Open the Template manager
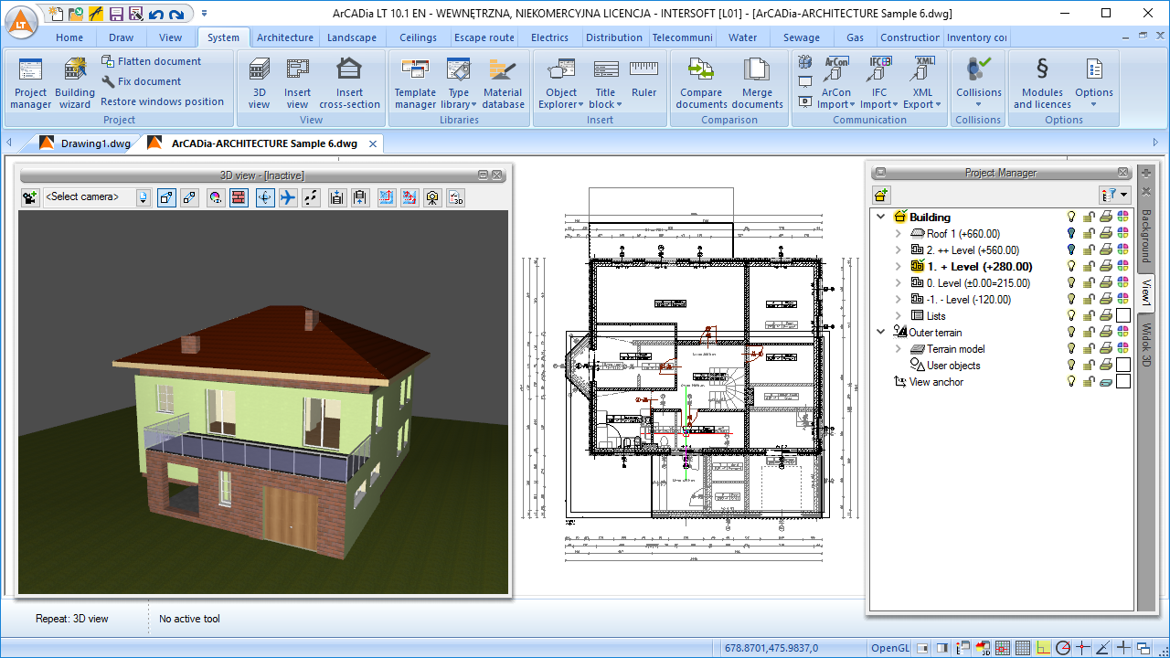Screen dimensions: 1170x658 coord(415,82)
